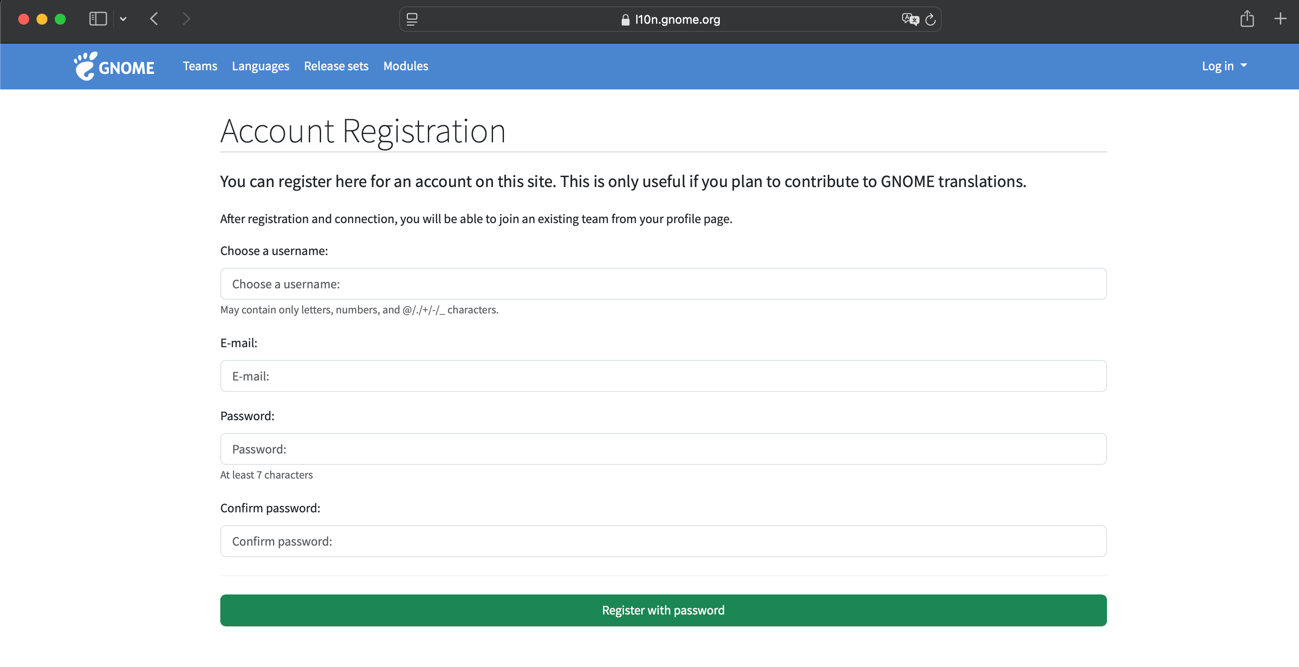Focus the Confirm password field
Viewport: 1299px width, 667px height.
tap(663, 541)
